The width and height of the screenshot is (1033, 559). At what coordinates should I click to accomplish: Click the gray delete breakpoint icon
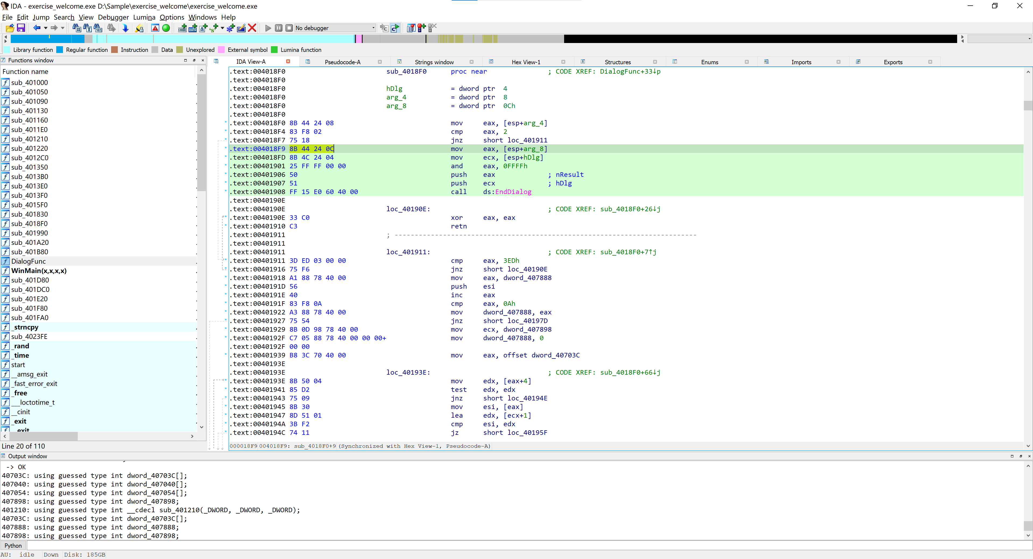432,28
